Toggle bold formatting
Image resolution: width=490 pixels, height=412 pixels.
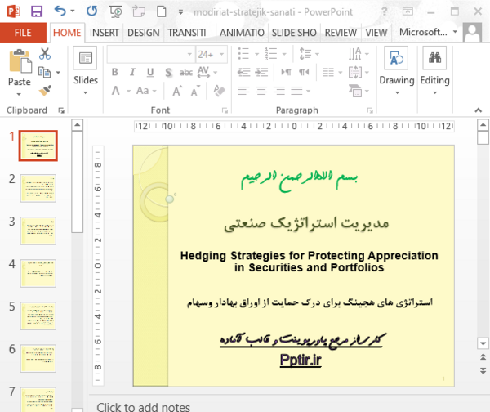pyautogui.click(x=115, y=72)
